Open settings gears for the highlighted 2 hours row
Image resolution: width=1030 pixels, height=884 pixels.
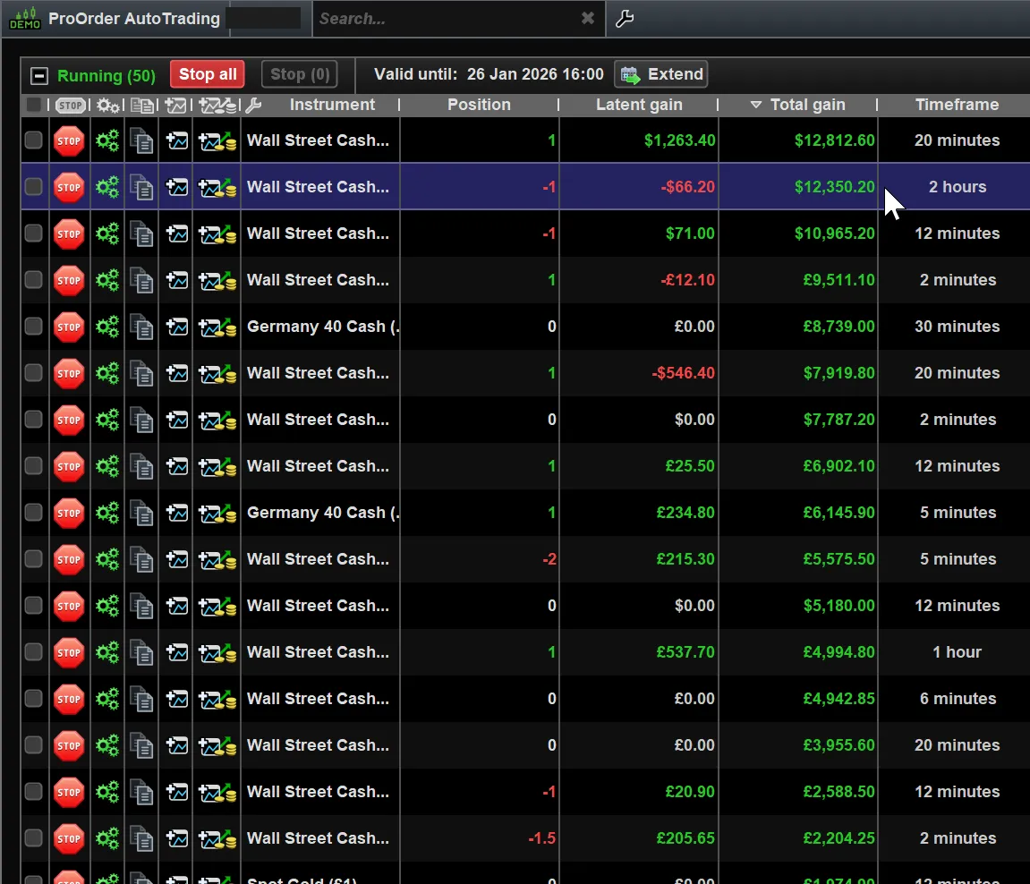point(107,187)
